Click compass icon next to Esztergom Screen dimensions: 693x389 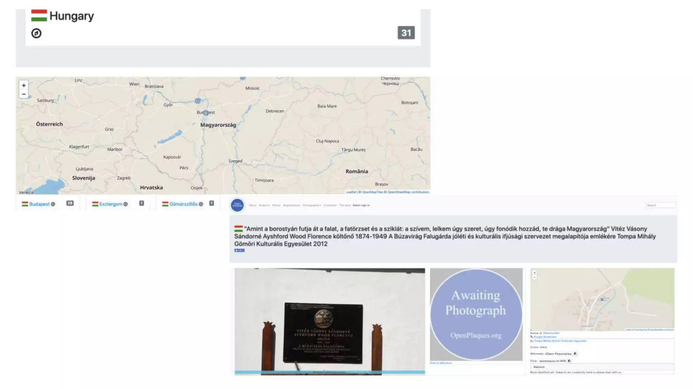[126, 204]
